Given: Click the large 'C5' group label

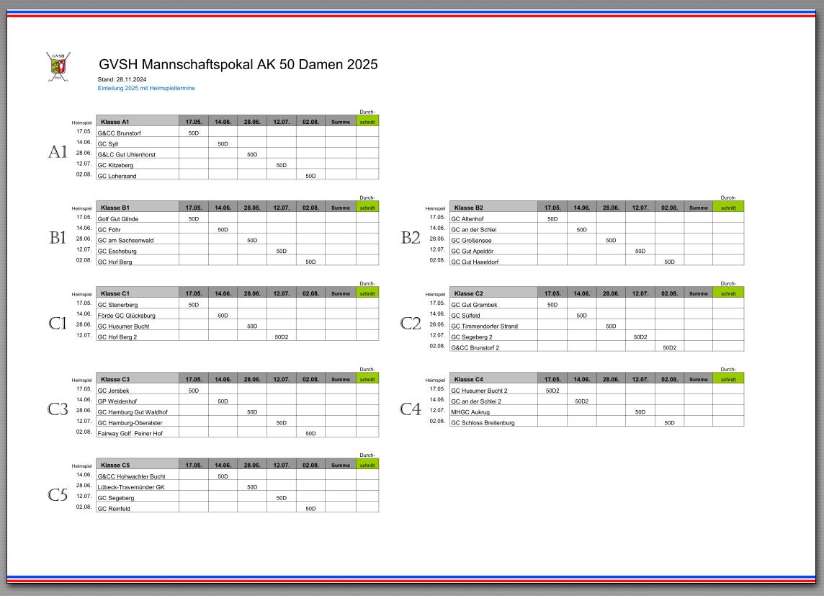Looking at the screenshot, I should coord(58,494).
